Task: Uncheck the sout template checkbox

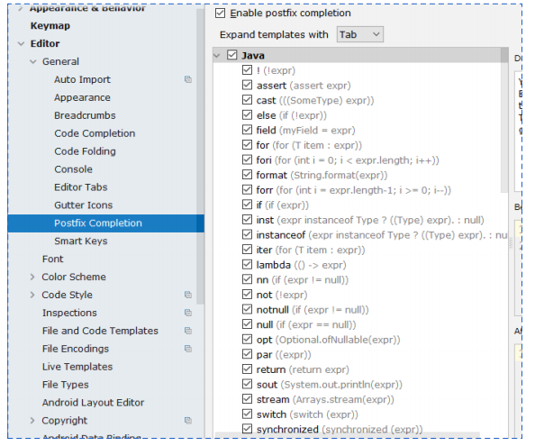Action: (x=247, y=384)
